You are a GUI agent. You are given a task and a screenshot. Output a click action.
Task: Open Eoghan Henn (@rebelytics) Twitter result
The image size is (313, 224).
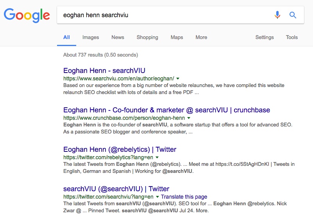[x=120, y=149]
